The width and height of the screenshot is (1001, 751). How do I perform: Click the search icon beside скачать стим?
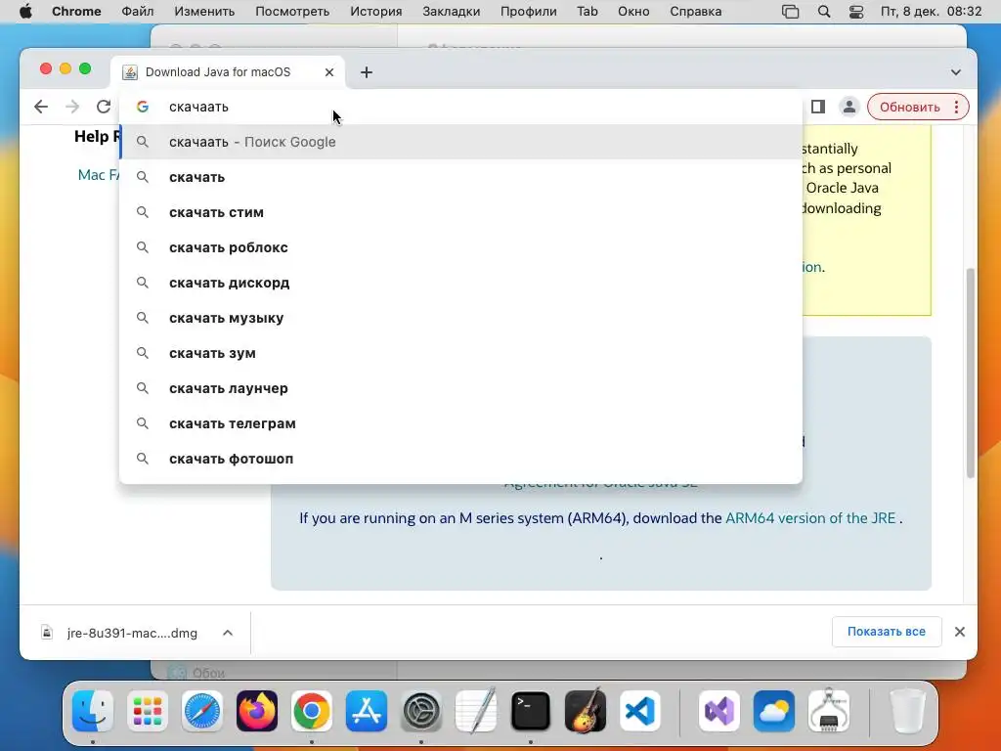coord(143,212)
